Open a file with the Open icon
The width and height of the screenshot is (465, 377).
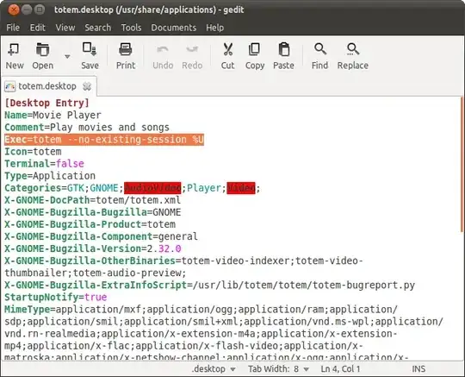pos(43,56)
